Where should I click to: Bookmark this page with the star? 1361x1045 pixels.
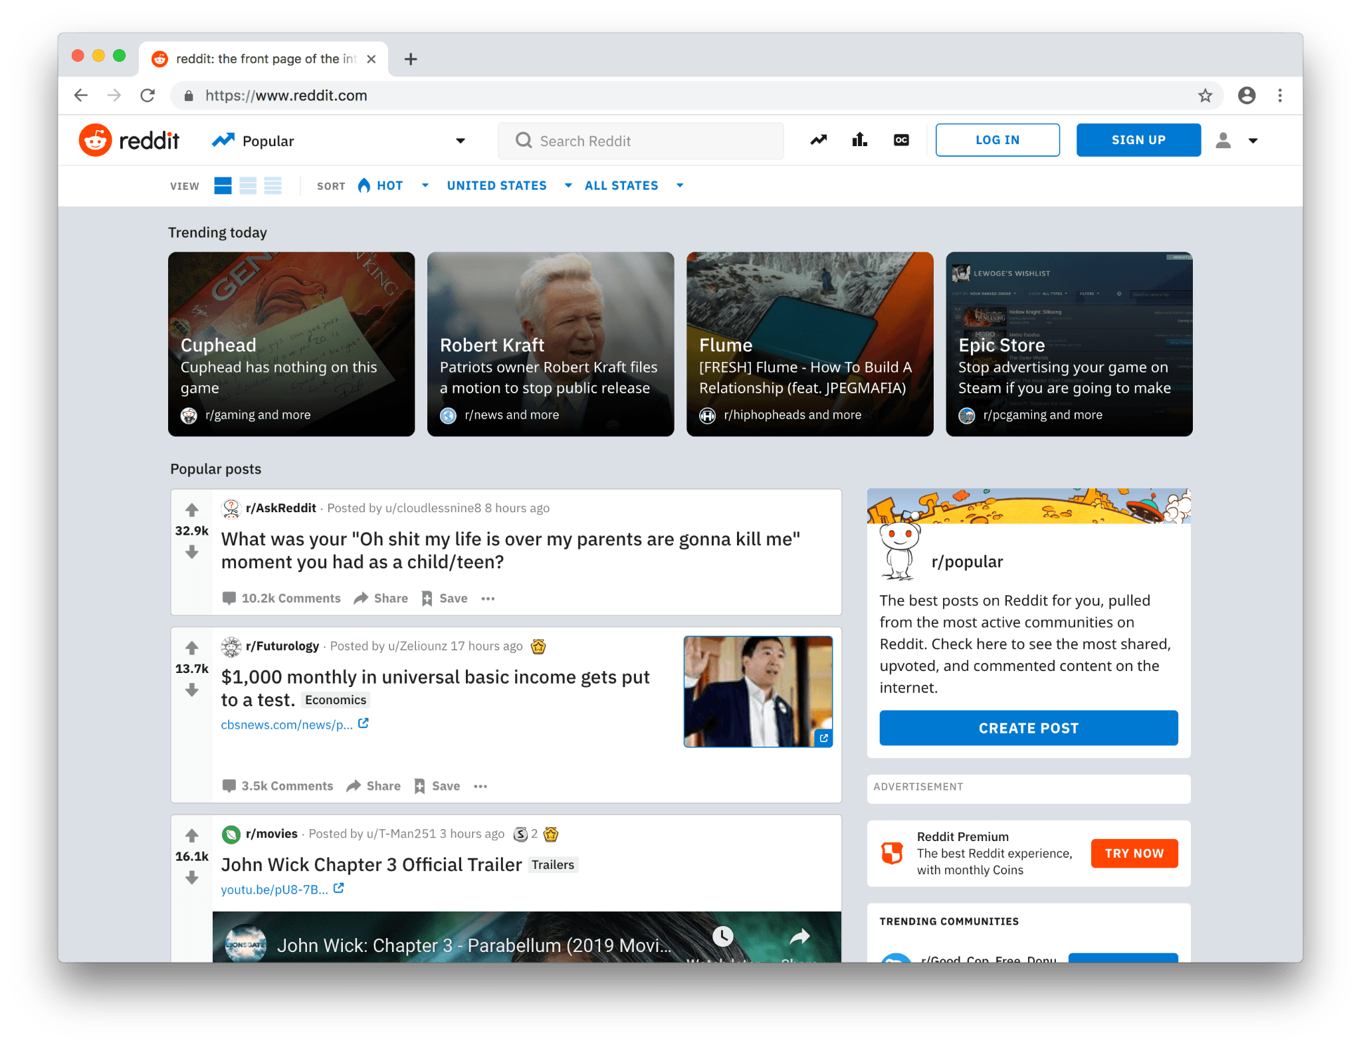[1205, 96]
